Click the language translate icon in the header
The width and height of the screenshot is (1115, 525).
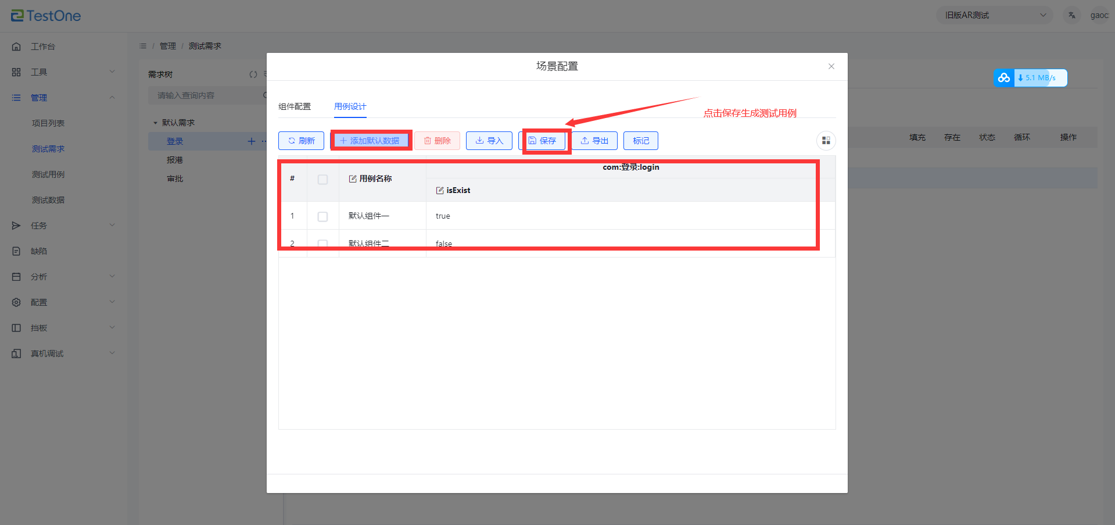coord(1072,15)
